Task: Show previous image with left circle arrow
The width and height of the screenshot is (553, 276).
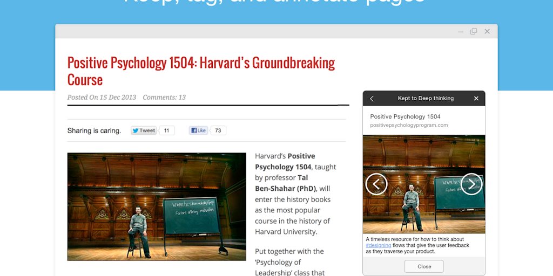Action: (376, 184)
